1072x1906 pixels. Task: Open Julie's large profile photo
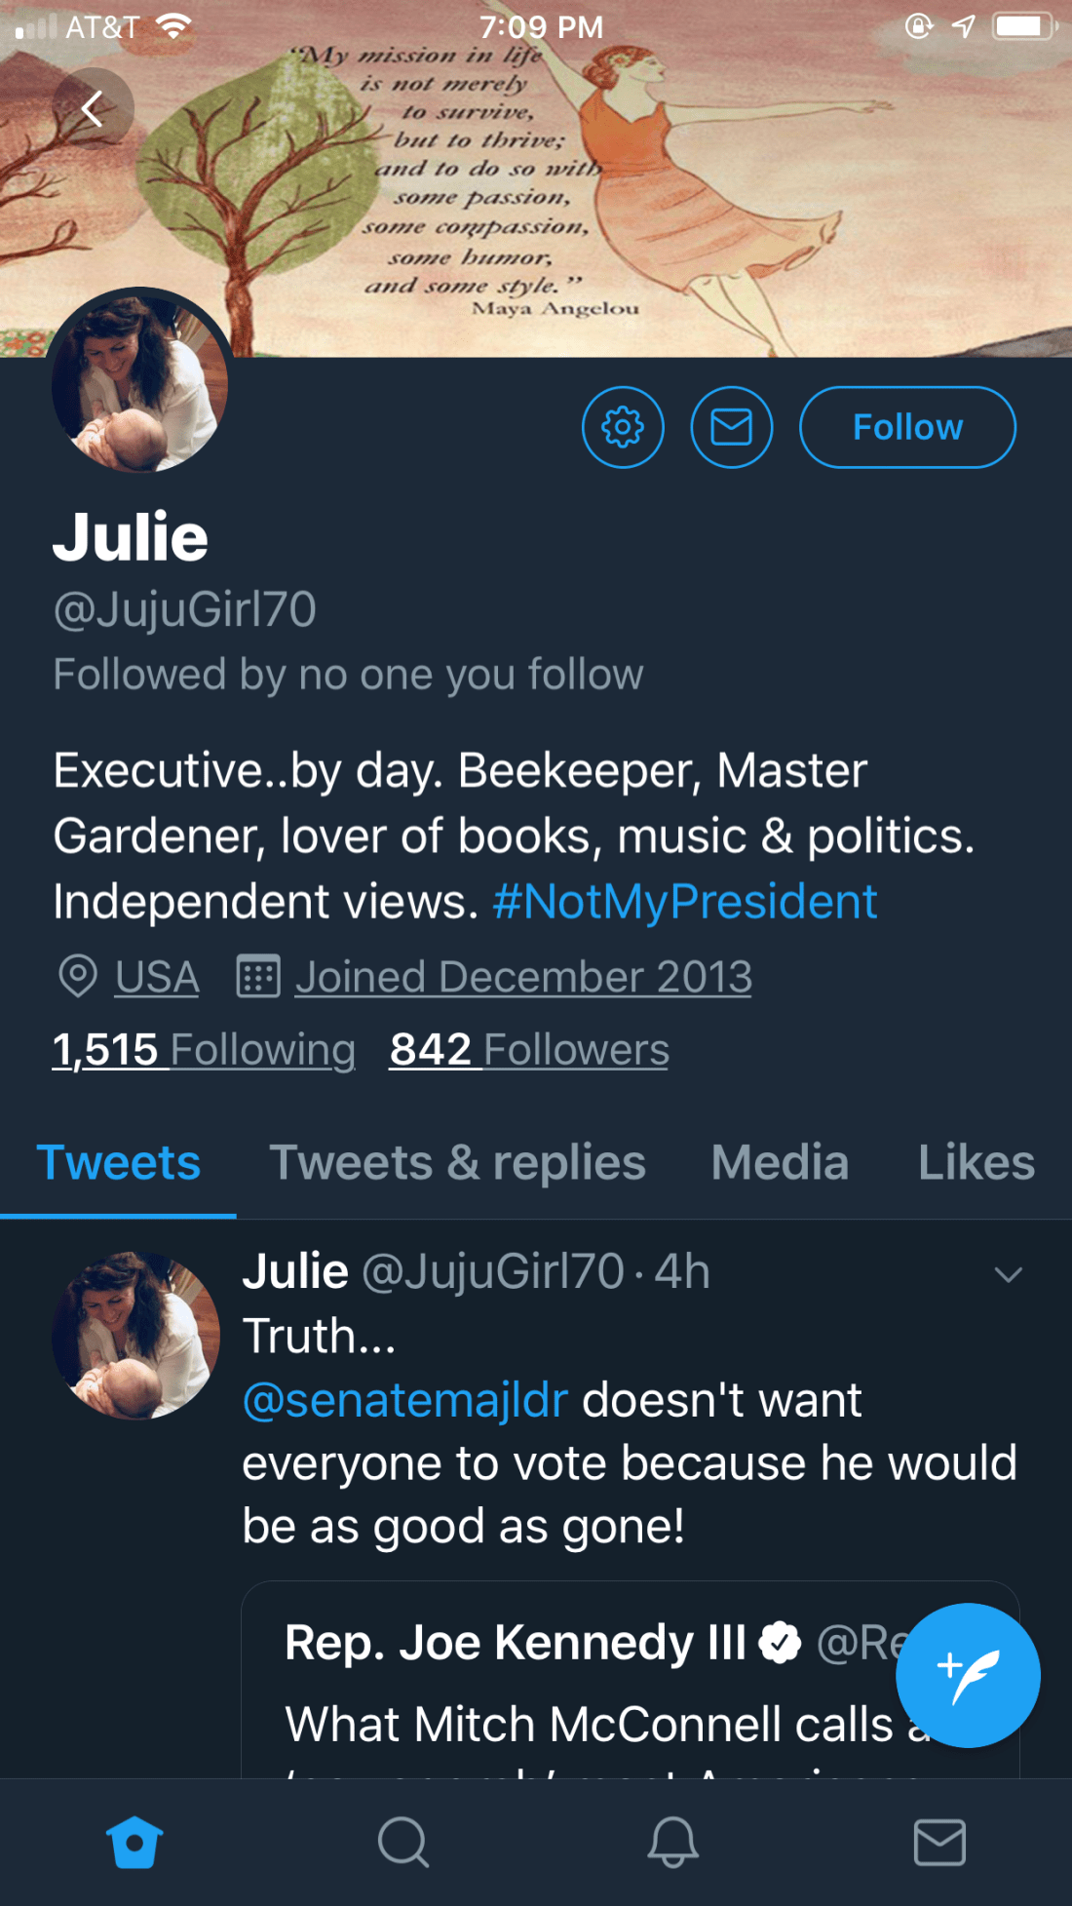pyautogui.click(x=140, y=382)
